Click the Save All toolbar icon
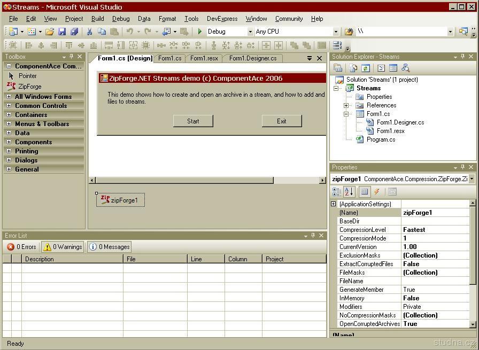Image resolution: width=479 pixels, height=350 pixels. click(74, 32)
